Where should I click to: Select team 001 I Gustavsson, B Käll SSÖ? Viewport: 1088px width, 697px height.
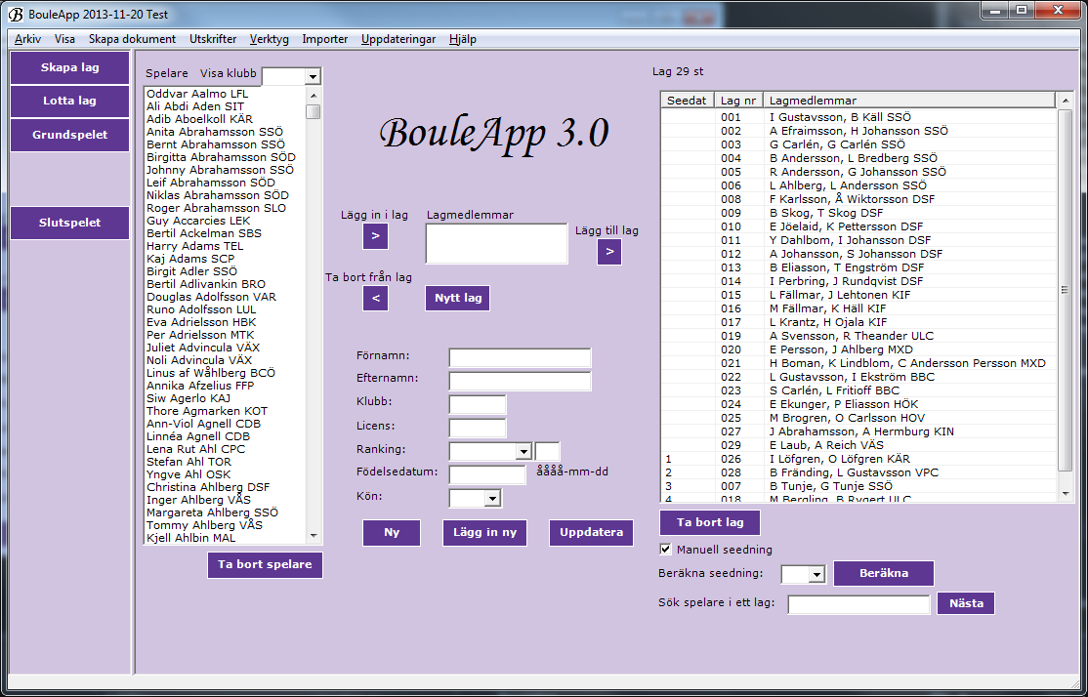(x=858, y=117)
